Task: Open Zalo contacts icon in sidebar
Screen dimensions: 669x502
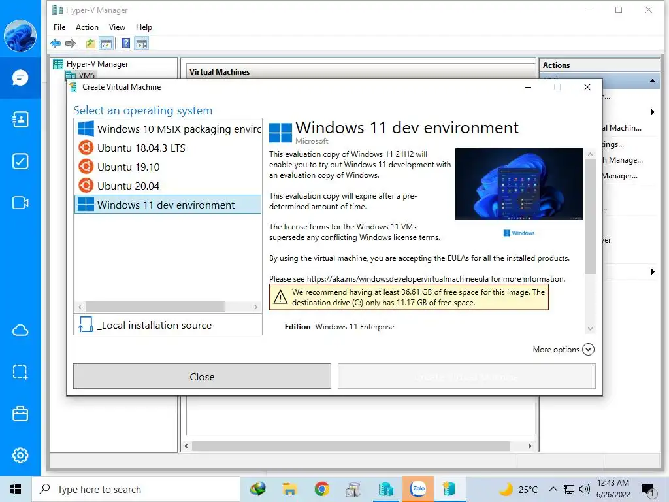Action: pos(20,120)
